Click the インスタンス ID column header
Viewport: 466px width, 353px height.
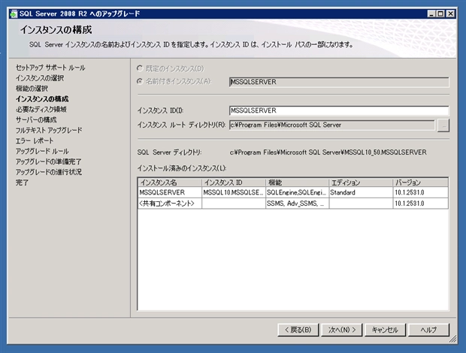(x=234, y=183)
